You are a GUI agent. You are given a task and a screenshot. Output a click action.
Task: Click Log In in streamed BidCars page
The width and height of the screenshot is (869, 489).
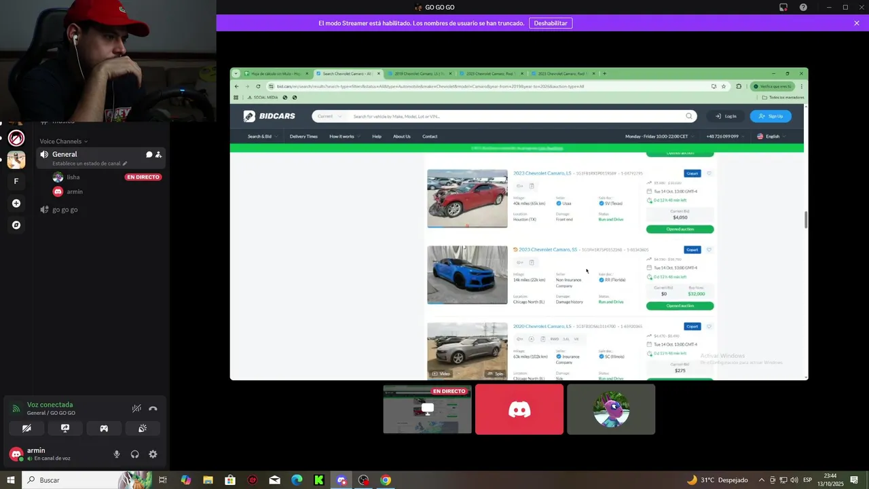click(725, 116)
